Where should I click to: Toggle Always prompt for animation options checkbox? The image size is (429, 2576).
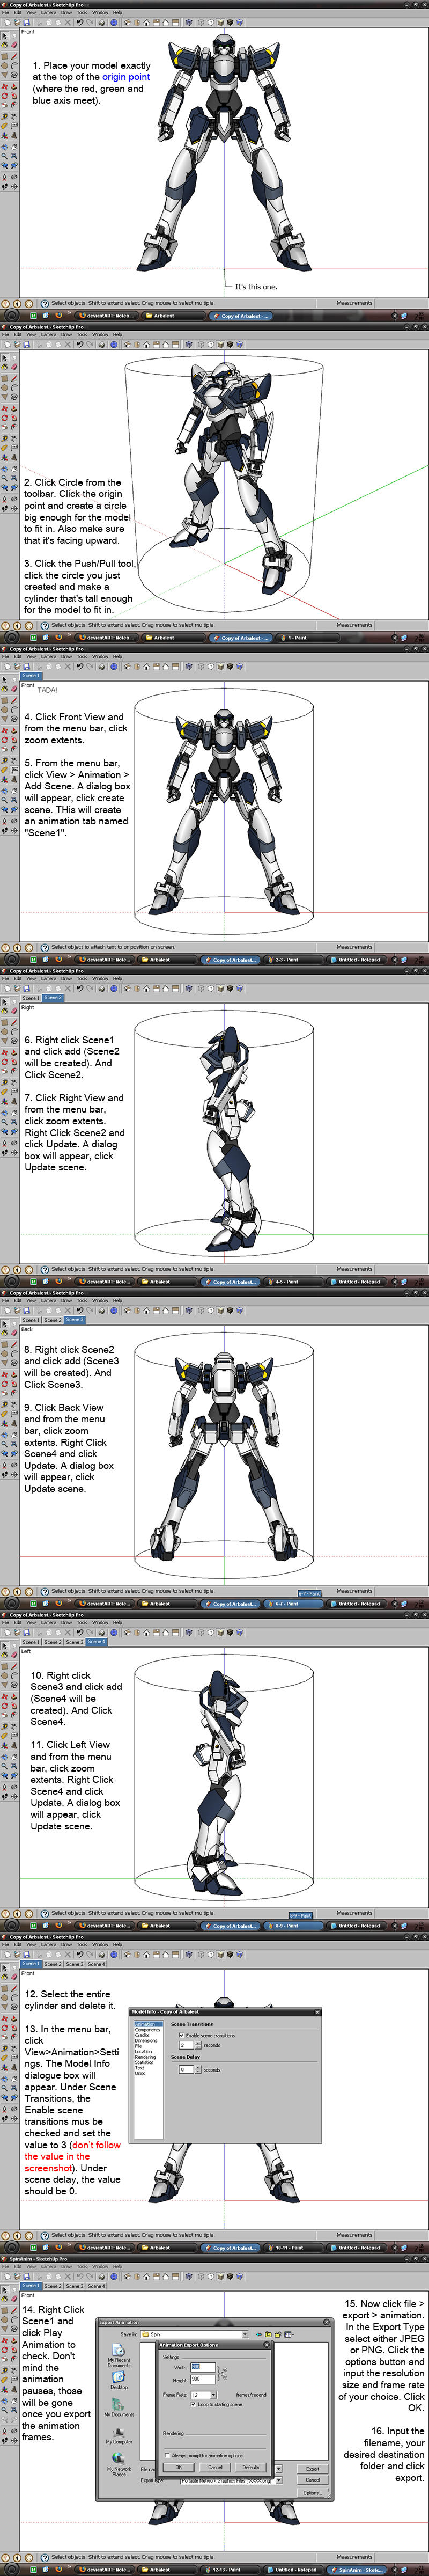click(167, 2455)
